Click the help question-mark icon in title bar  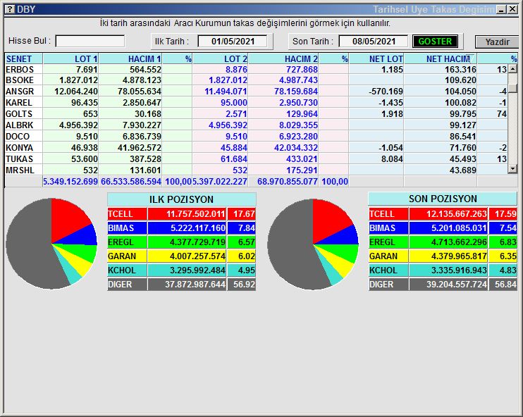(x=10, y=9)
